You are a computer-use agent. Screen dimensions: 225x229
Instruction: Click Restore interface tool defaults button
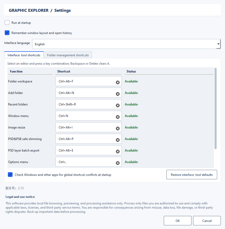[x=192, y=175]
